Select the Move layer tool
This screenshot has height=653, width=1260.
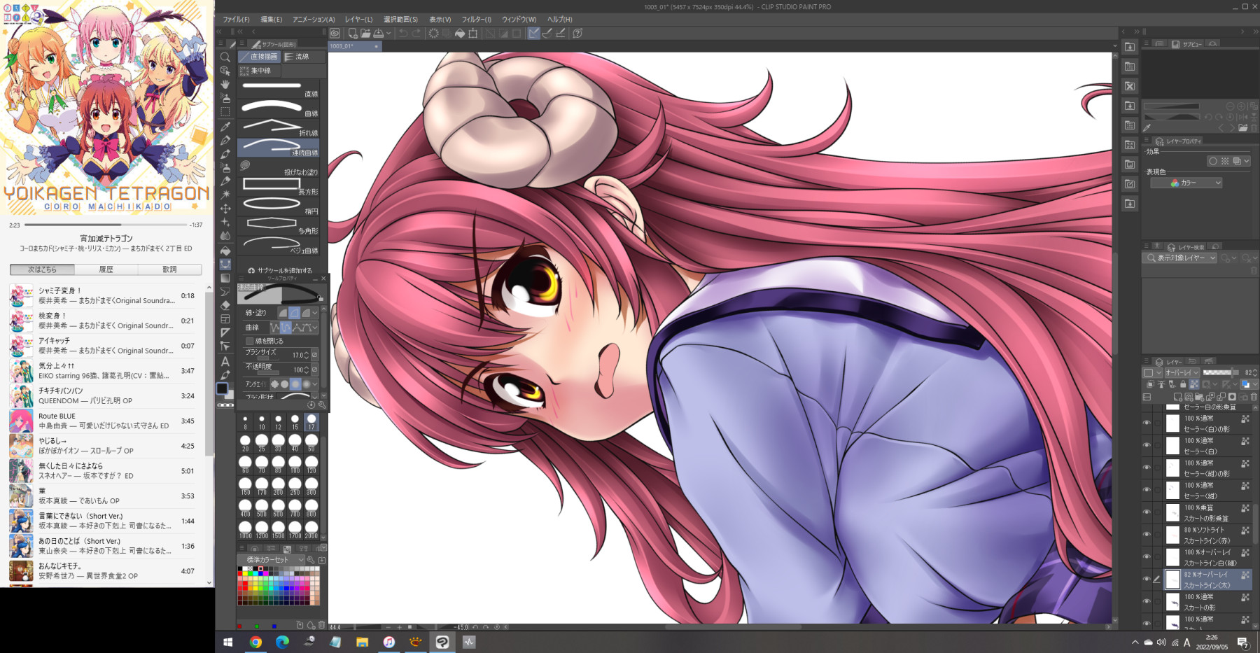click(x=225, y=209)
